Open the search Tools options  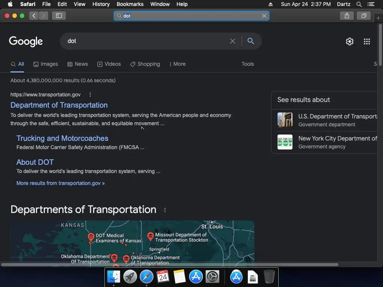click(248, 64)
